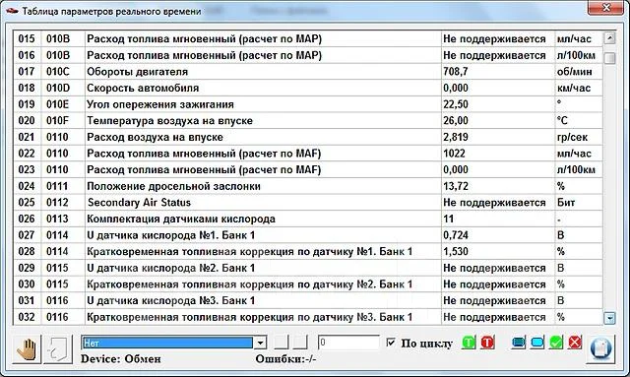This screenshot has width=630, height=377.
Task: Click the vertical scrollbar thumb
Action: pos(609,58)
